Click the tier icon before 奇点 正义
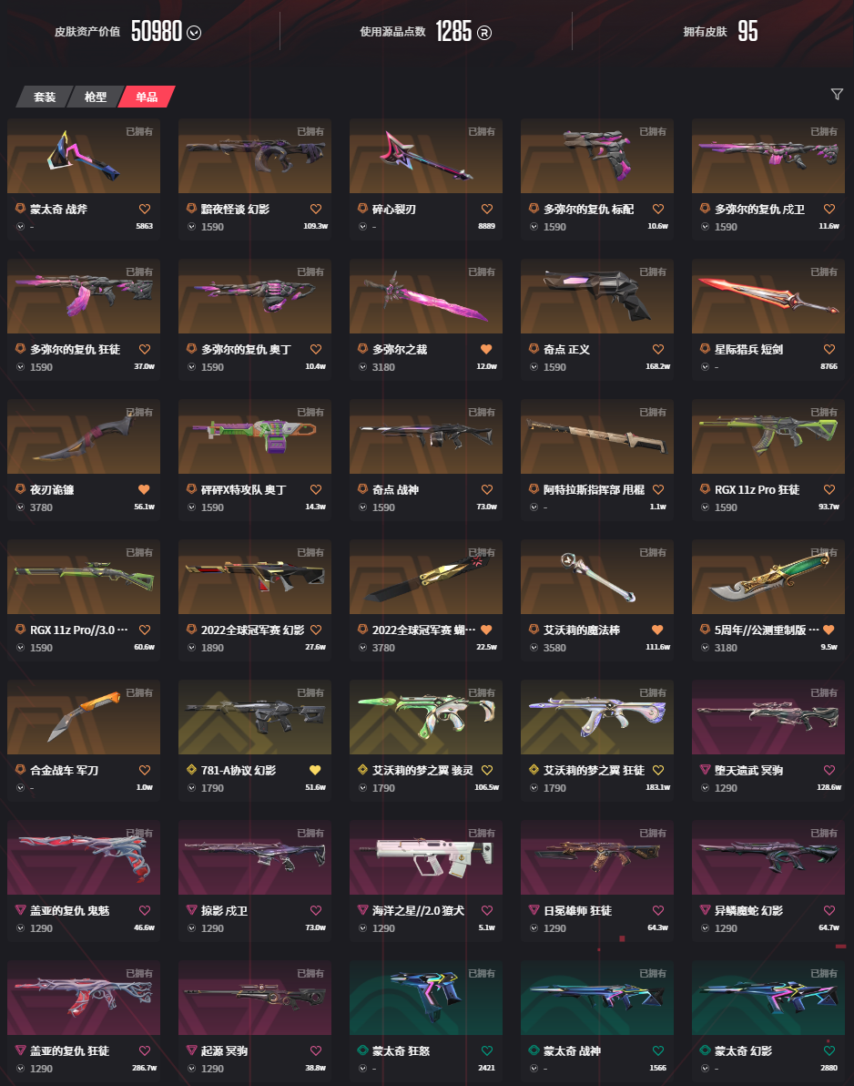 (x=534, y=348)
